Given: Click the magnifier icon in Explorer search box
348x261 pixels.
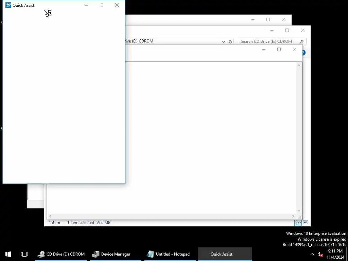Looking at the screenshot, I should pos(301,41).
